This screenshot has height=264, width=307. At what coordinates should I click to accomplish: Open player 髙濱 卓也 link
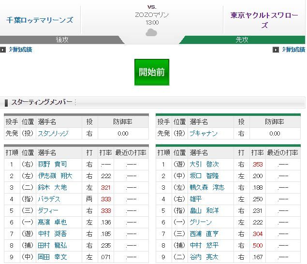pos(52,222)
